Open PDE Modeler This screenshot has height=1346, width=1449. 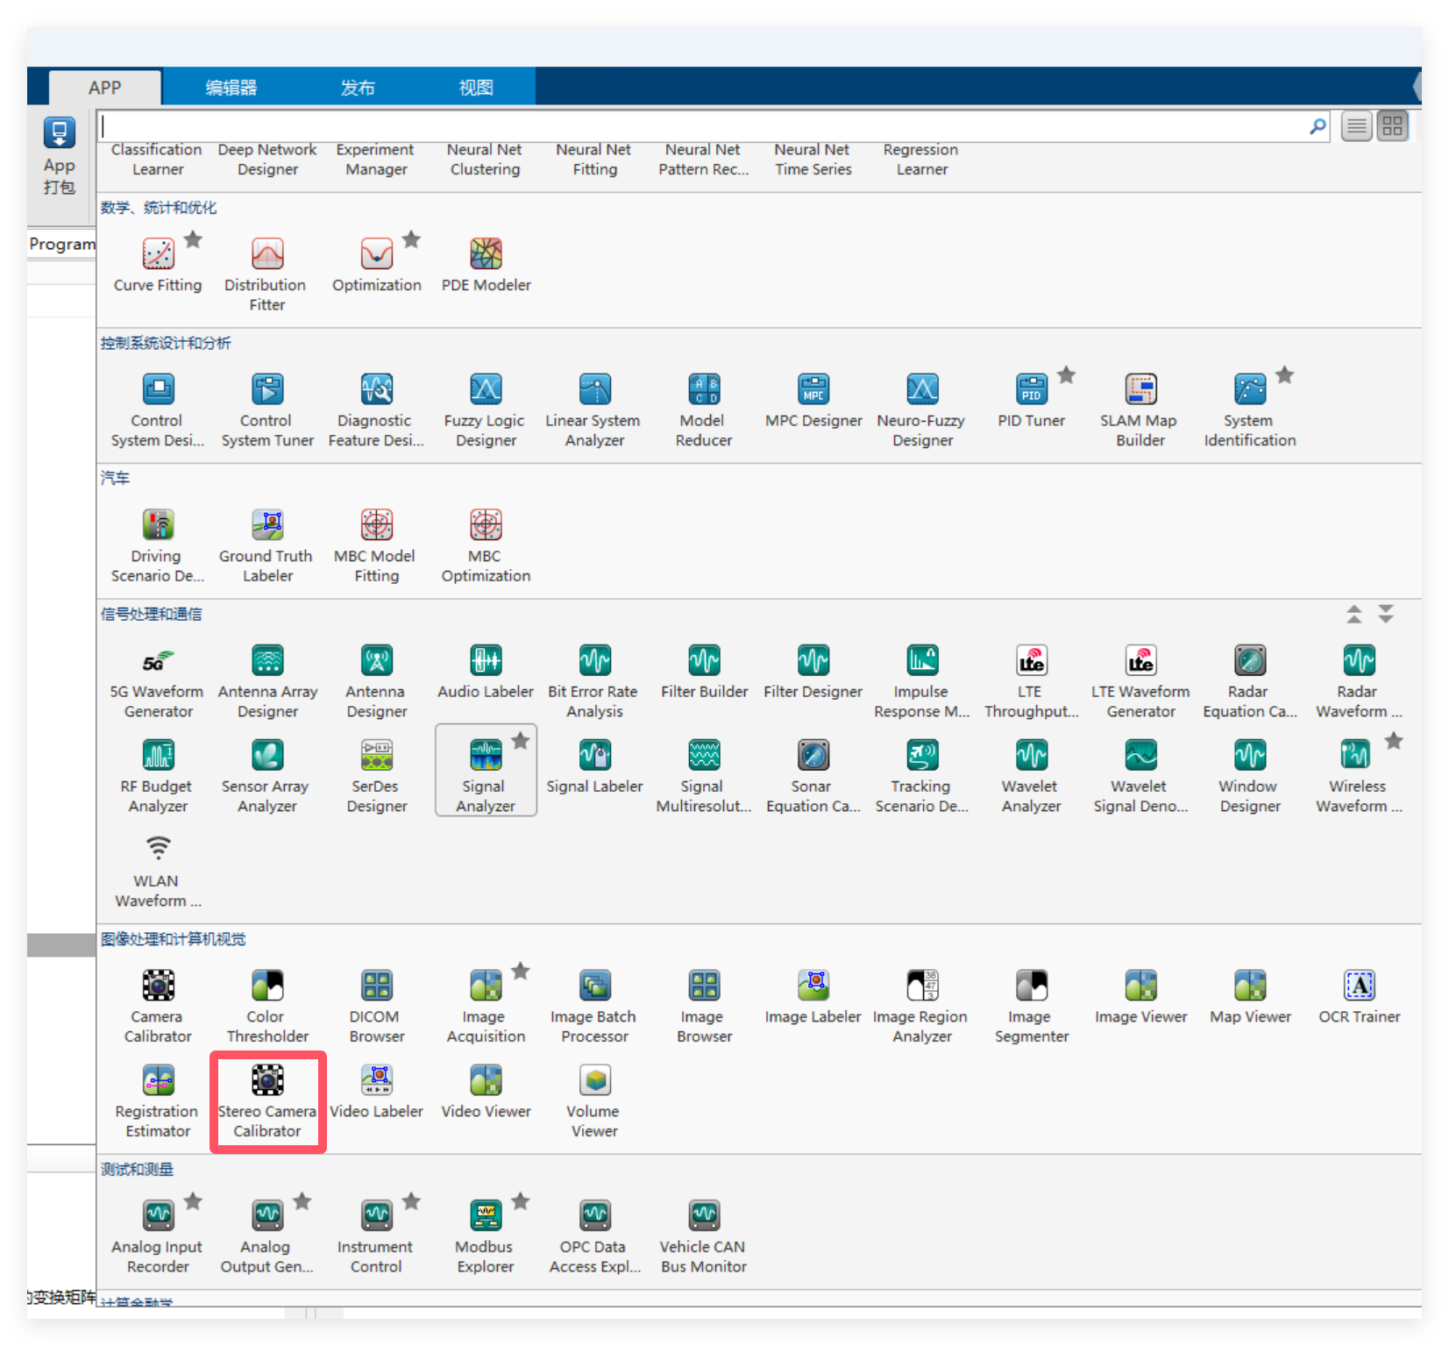click(x=486, y=263)
